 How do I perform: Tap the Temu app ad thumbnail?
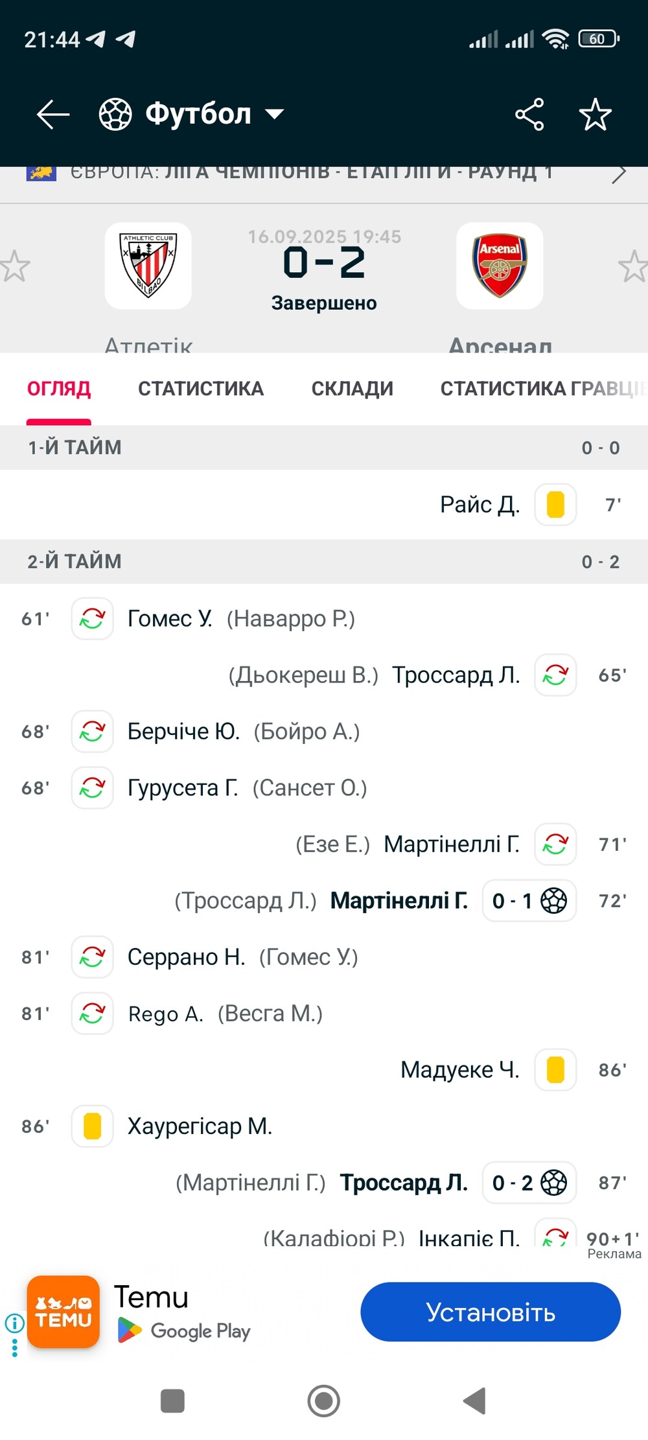(x=64, y=1312)
